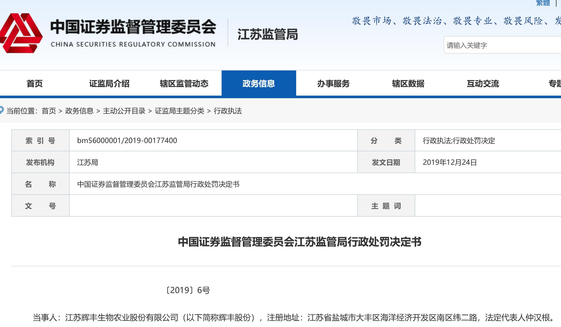This screenshot has width=561, height=327.
Task: Click 政务信息 in the breadcrumb trail
Action: coord(79,111)
